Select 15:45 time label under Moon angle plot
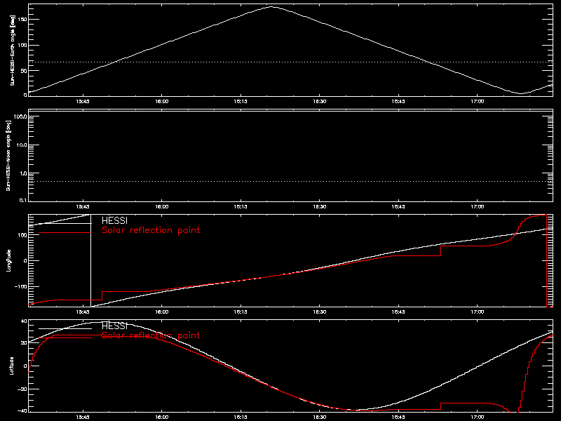This screenshot has height=421, width=561. (83, 207)
